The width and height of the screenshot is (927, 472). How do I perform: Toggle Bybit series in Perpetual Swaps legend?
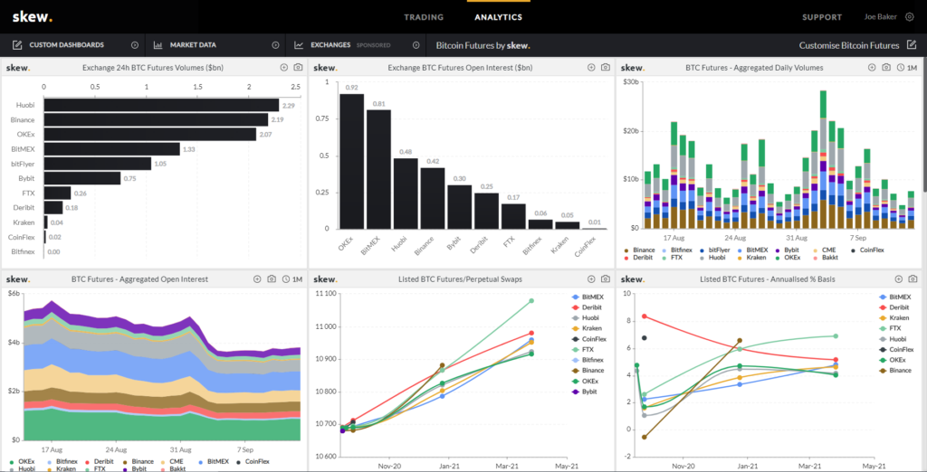pos(586,391)
